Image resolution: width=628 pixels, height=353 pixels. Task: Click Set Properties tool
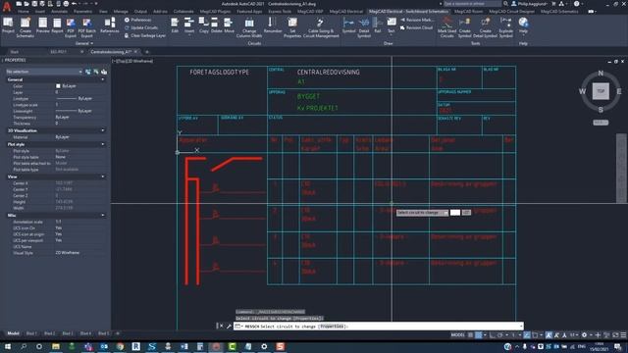click(292, 27)
